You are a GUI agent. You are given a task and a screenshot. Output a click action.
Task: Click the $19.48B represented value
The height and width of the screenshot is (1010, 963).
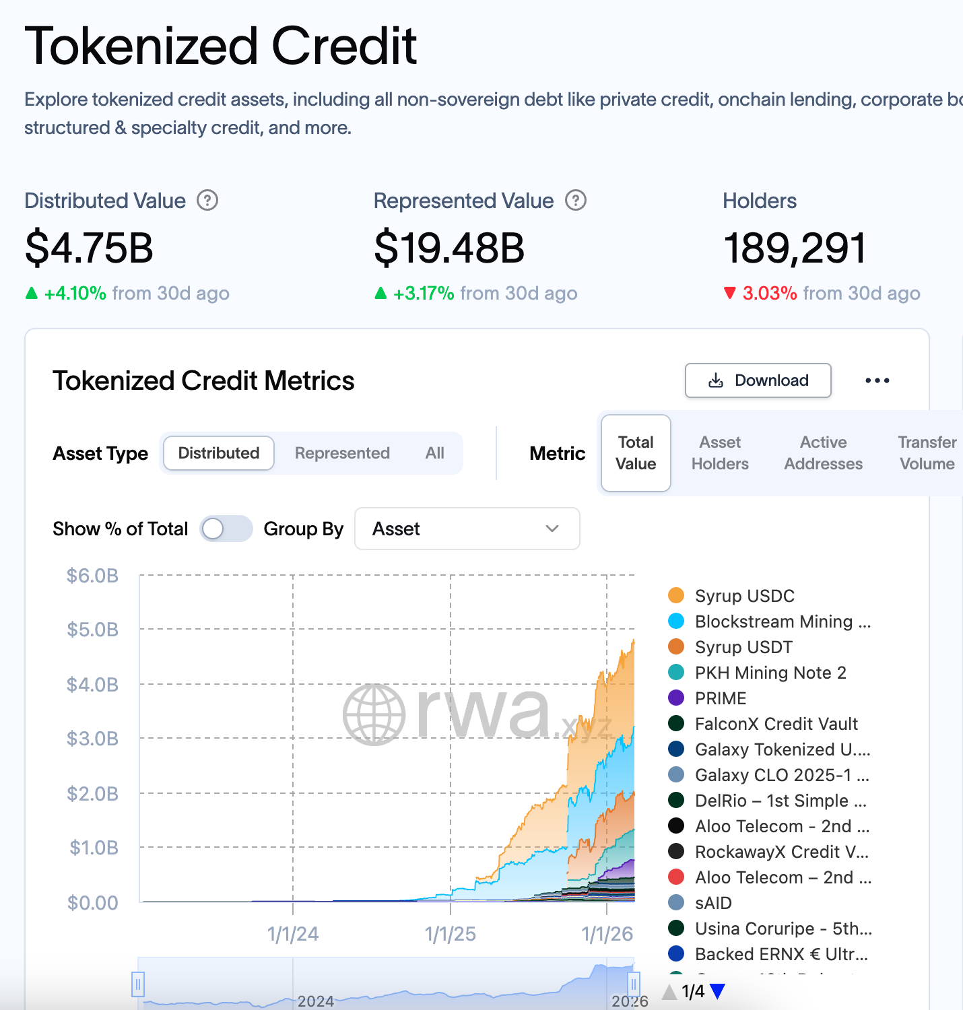coord(449,248)
